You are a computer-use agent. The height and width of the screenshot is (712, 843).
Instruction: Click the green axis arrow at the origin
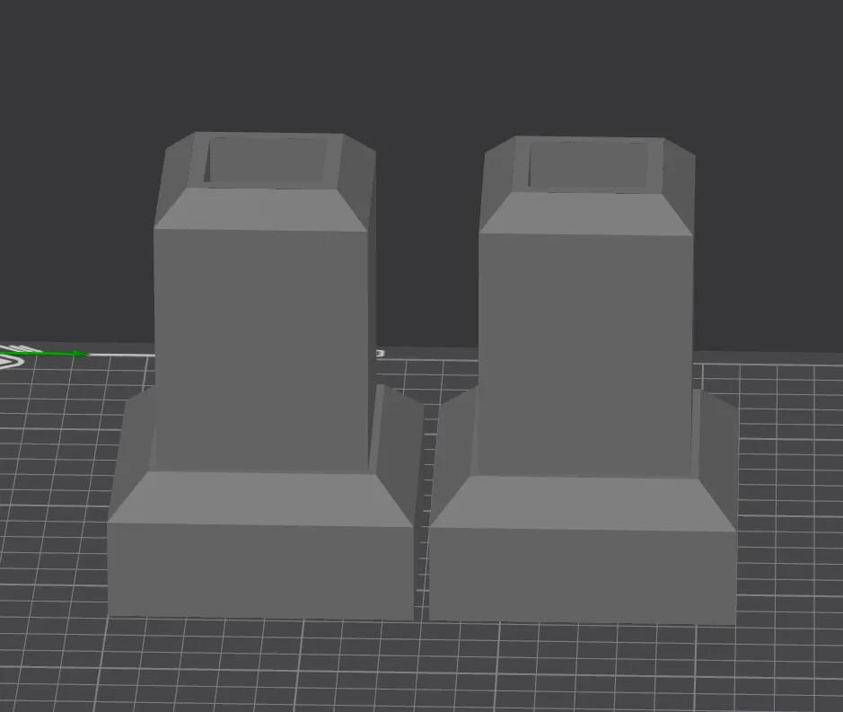pyautogui.click(x=54, y=354)
